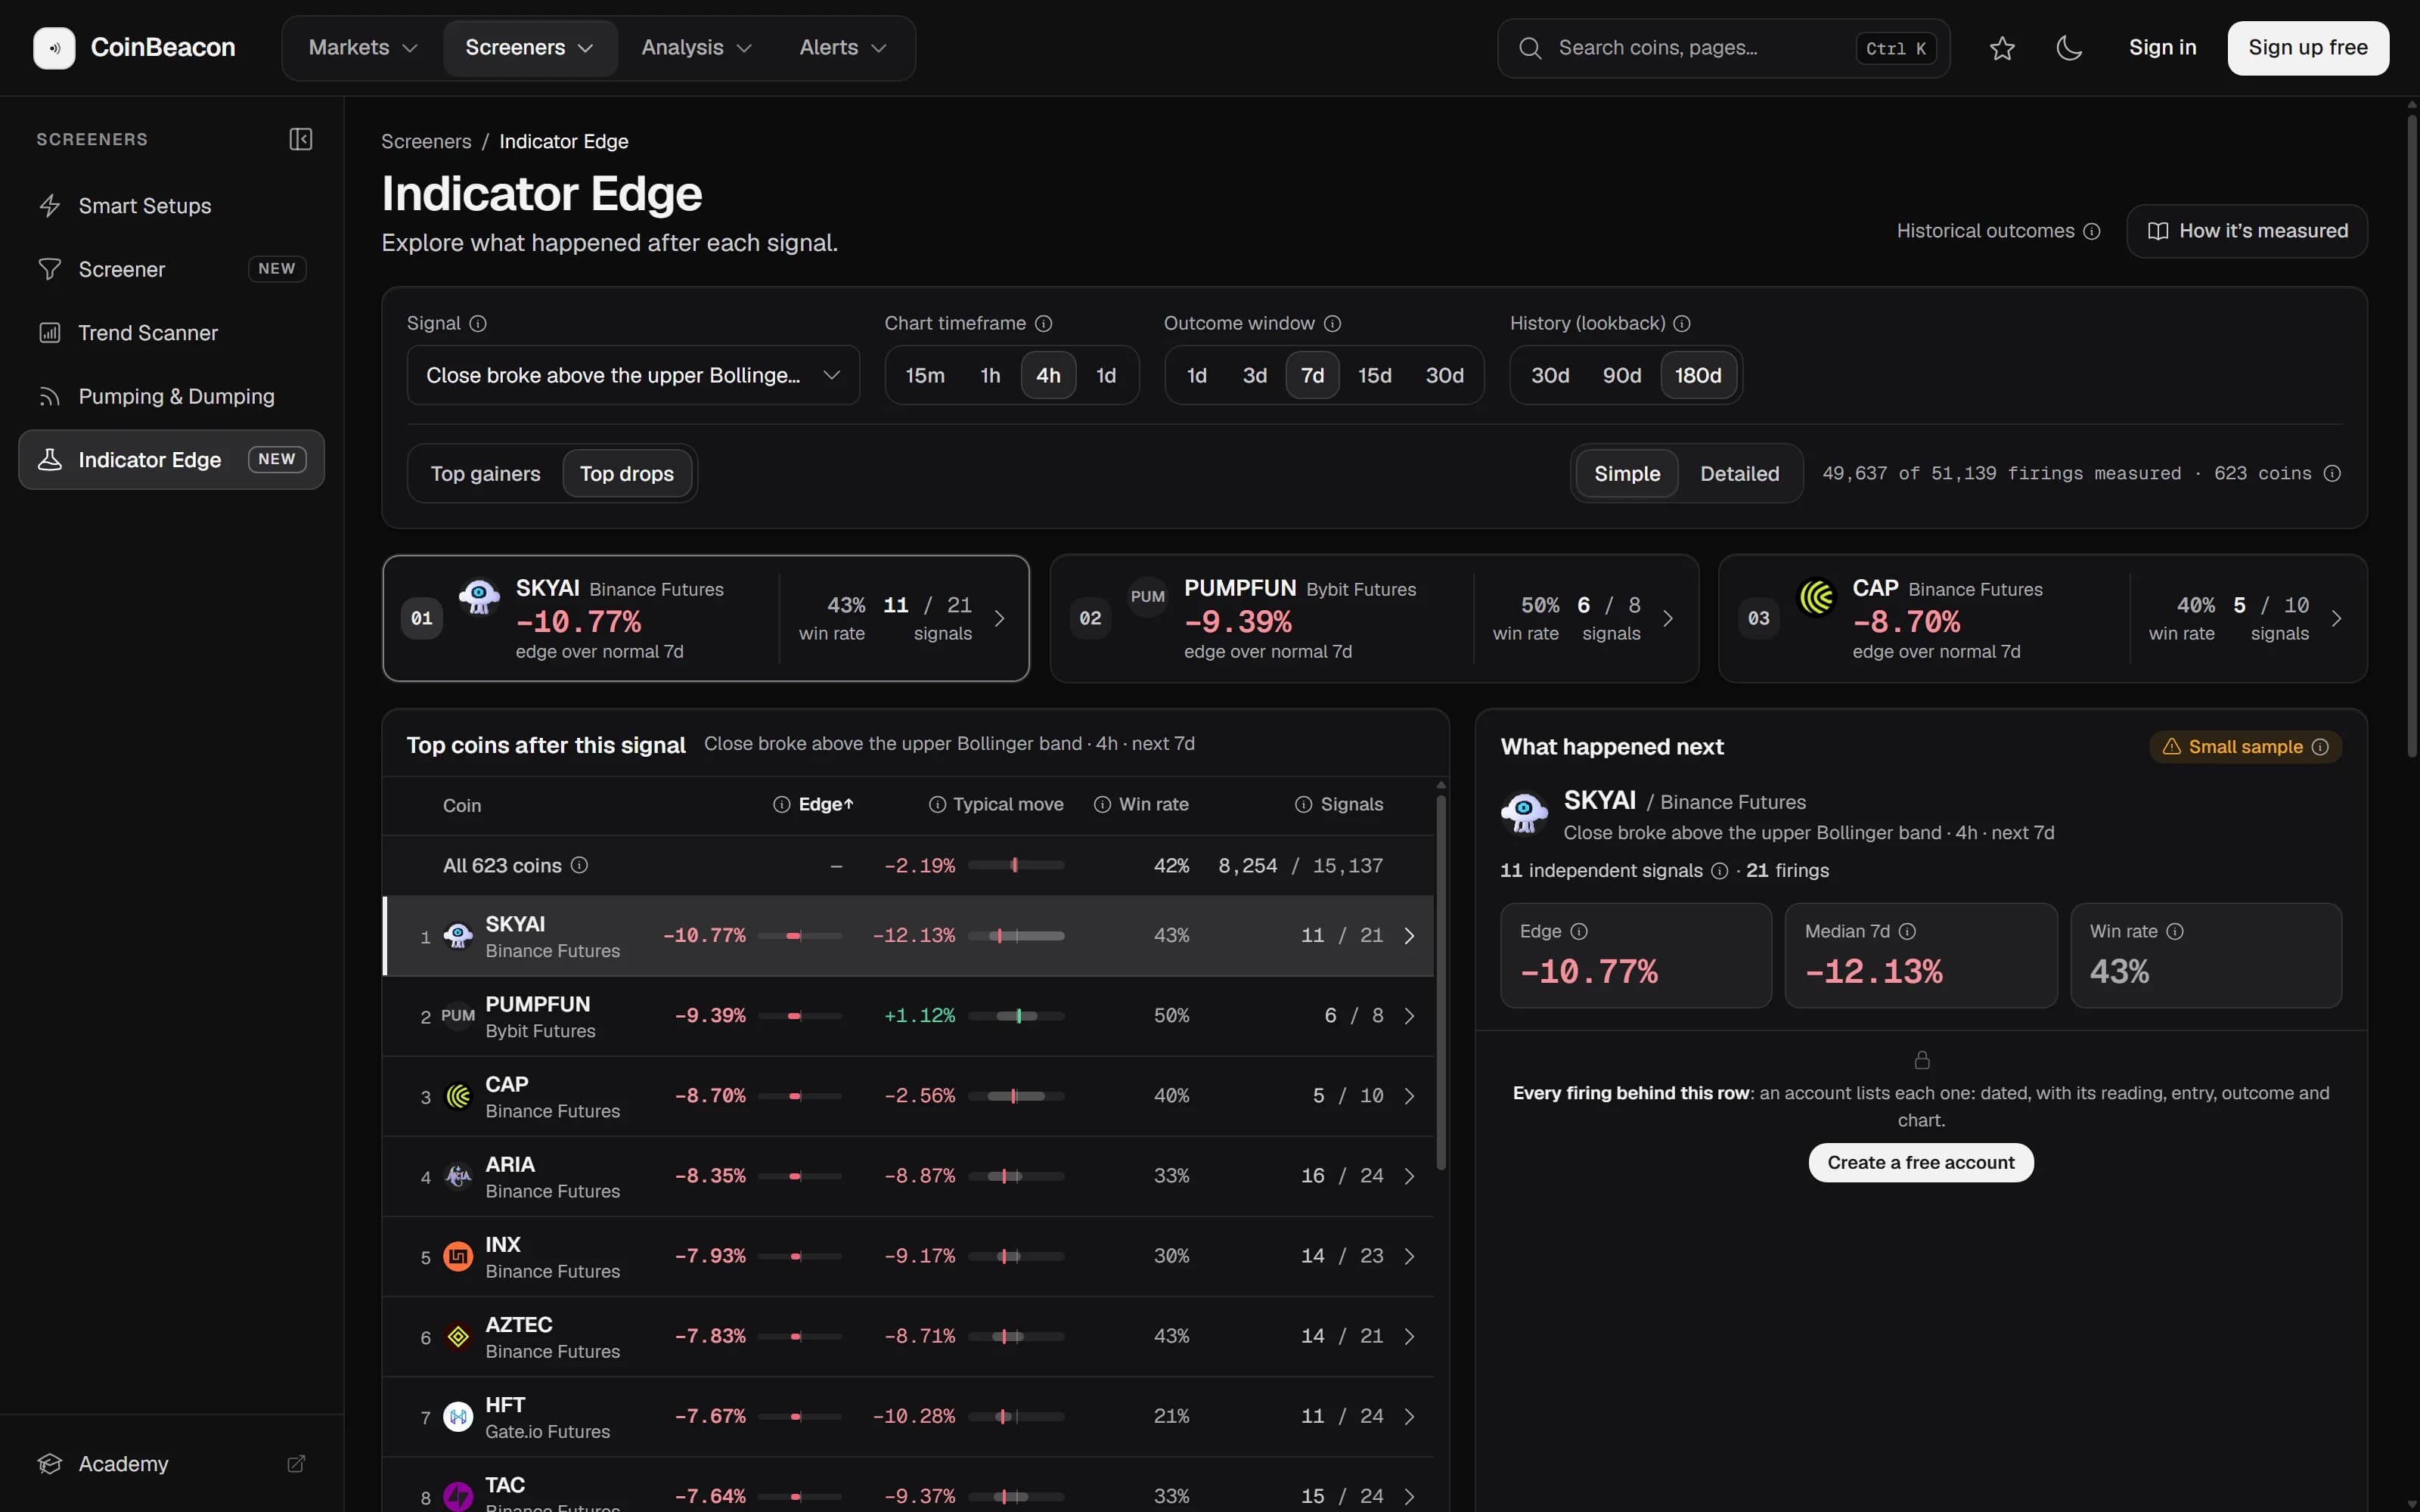
Task: Switch to Top gainers view
Action: [485, 474]
